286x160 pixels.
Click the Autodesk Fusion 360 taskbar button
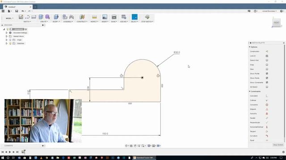coord(144,158)
